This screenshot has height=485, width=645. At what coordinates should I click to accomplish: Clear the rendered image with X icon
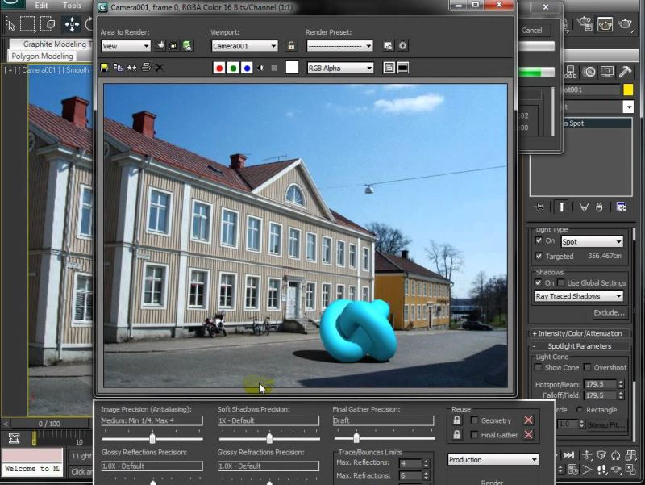tap(159, 68)
